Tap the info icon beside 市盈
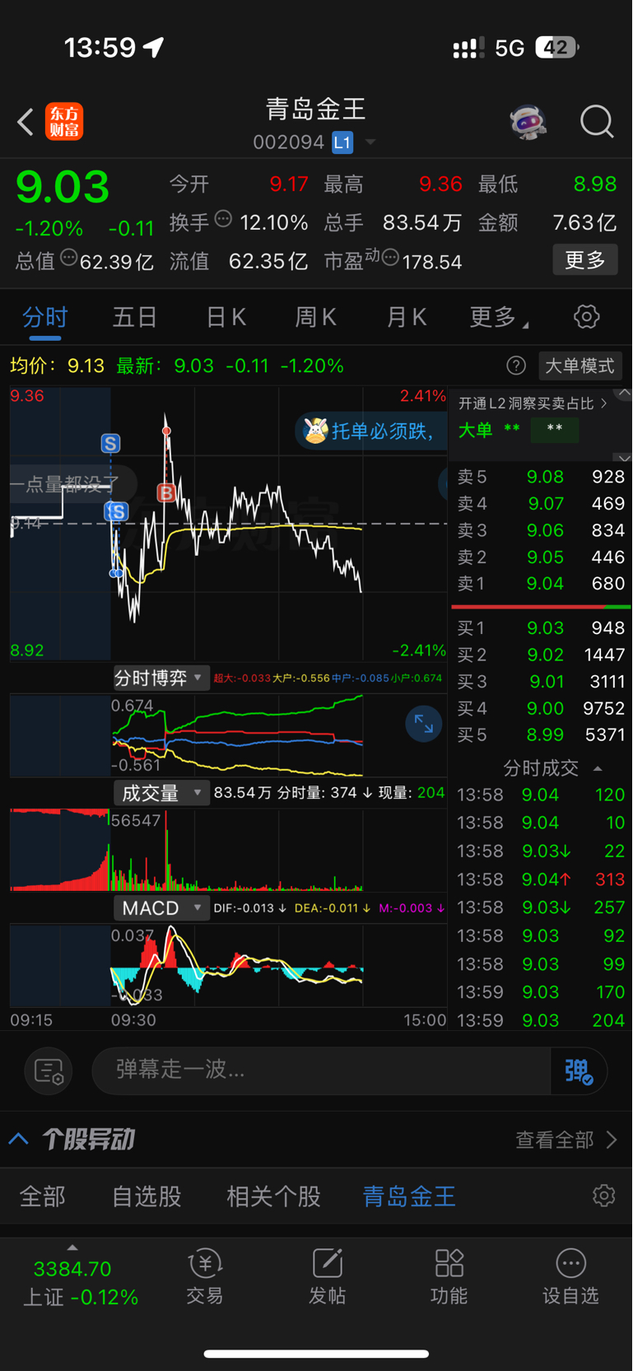The height and width of the screenshot is (1371, 633). tap(391, 258)
